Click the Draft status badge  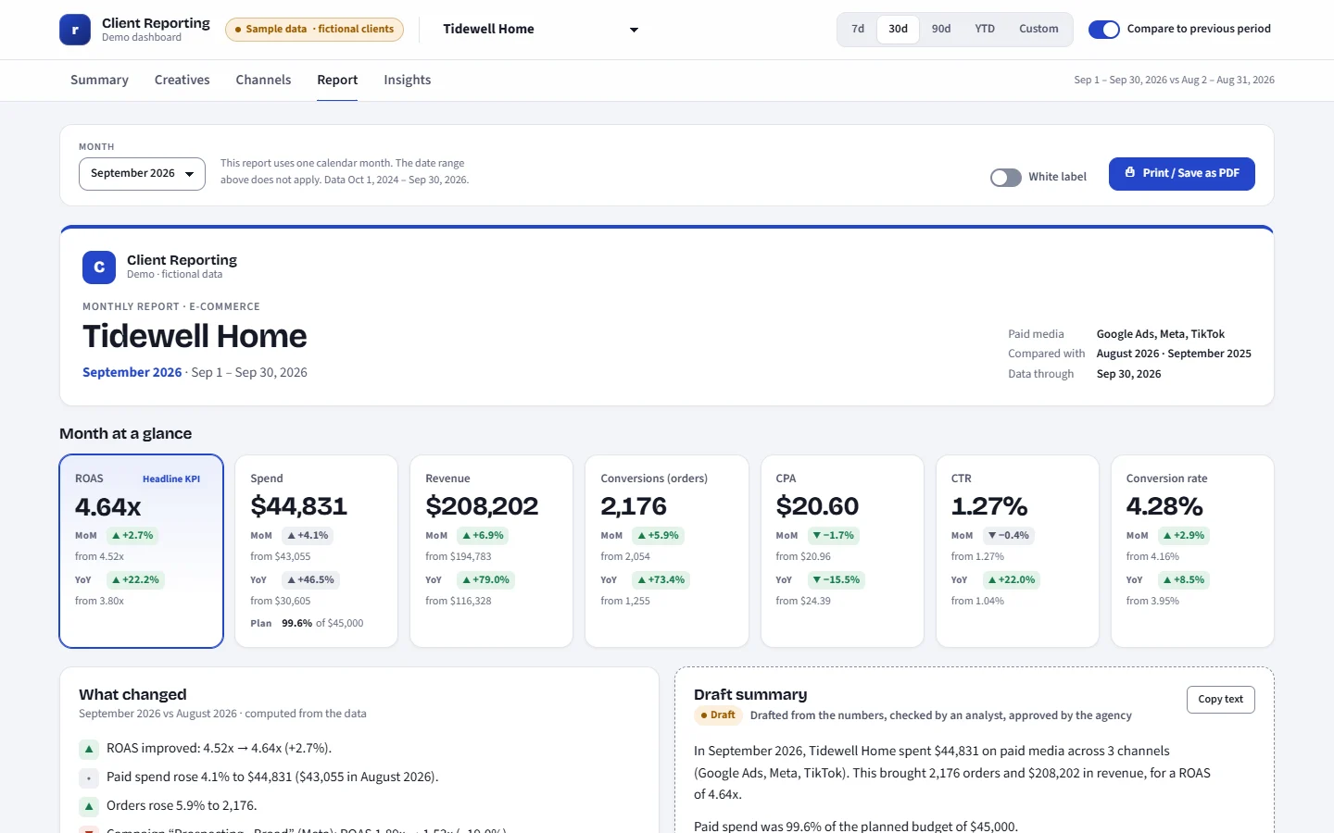pyautogui.click(x=718, y=715)
